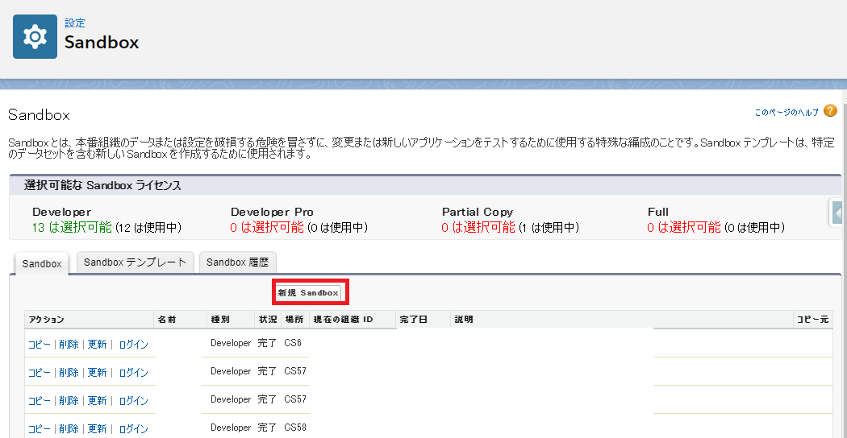Click the 13 は選択可能 Developer count
The width and height of the screenshot is (847, 438).
point(72,227)
